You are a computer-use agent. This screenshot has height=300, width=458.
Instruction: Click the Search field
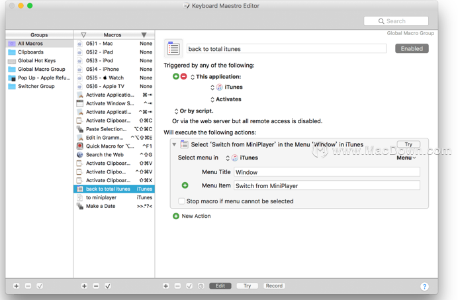tap(396, 21)
